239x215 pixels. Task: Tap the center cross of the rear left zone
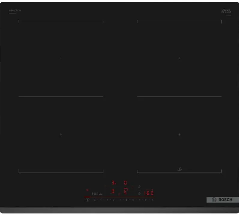[61, 58]
